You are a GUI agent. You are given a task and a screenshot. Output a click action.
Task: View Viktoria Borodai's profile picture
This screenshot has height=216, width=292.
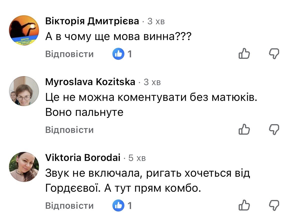click(x=24, y=167)
